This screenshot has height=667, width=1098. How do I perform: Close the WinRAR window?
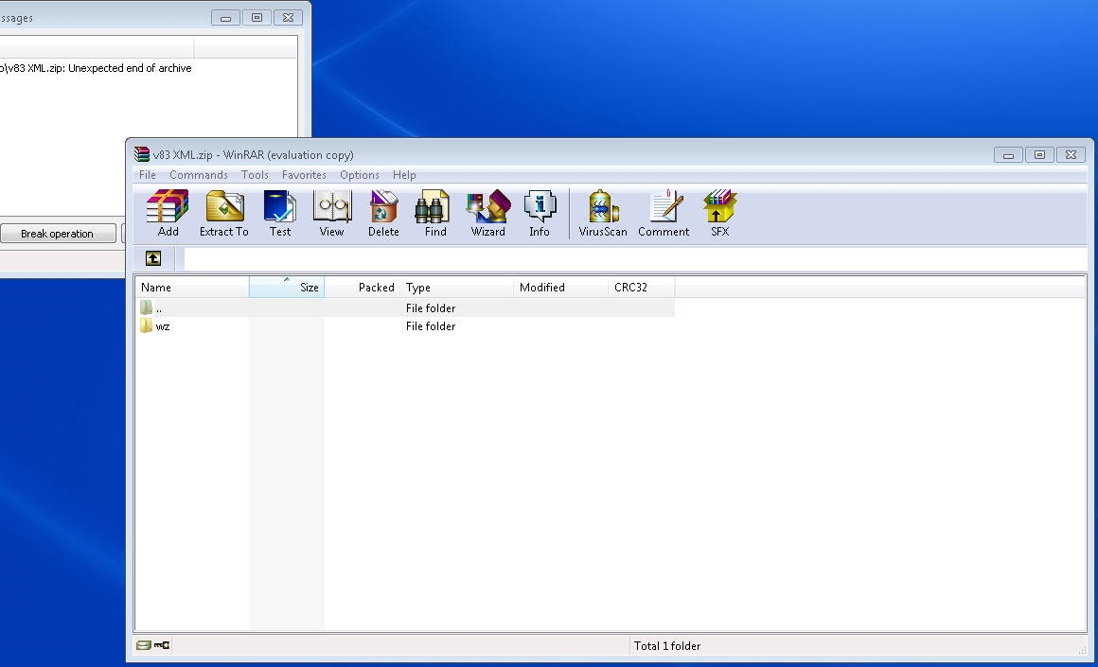click(x=1071, y=154)
